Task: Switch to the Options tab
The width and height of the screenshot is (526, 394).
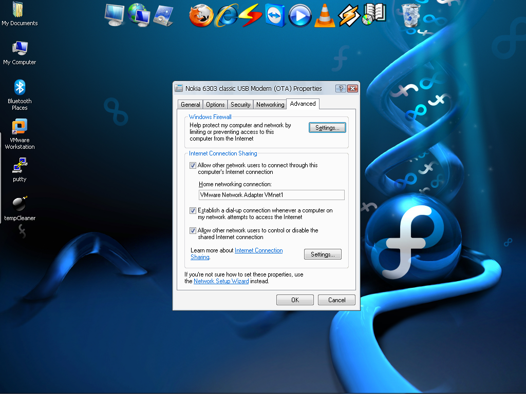Action: tap(215, 105)
